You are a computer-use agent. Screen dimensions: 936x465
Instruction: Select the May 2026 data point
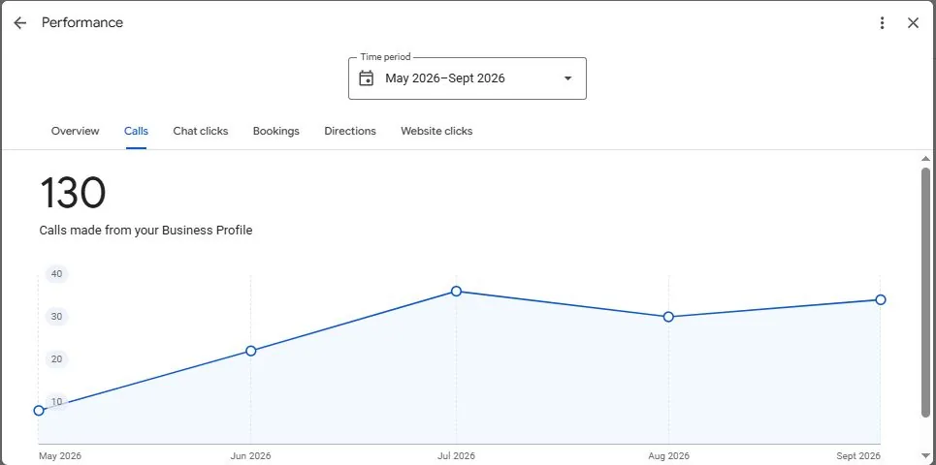pos(39,411)
